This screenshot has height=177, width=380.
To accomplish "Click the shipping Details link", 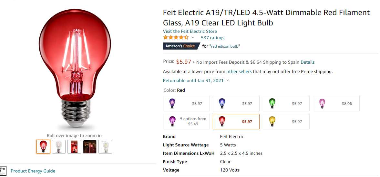I will [x=307, y=62].
